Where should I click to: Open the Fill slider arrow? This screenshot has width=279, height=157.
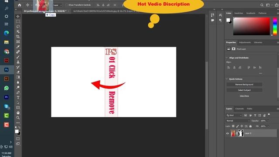pyautogui.click(x=268, y=126)
